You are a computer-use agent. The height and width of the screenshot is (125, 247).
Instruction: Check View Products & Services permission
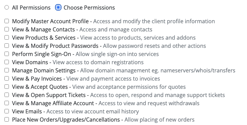(x=6, y=37)
